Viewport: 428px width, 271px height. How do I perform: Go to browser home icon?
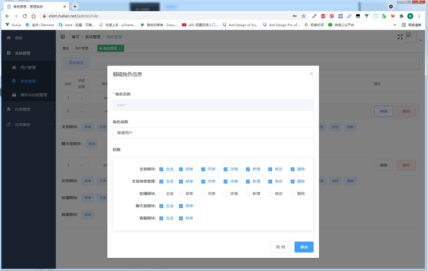[x=34, y=16]
